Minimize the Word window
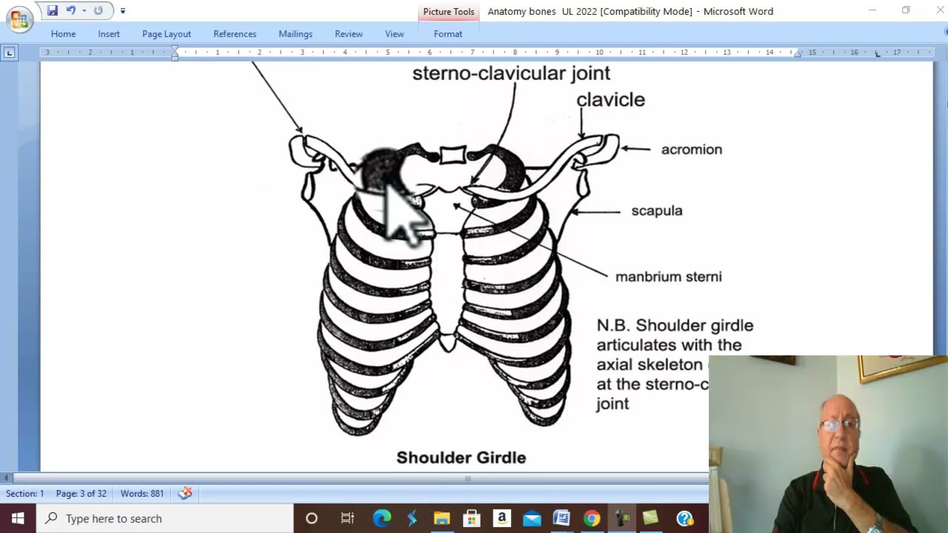The width and height of the screenshot is (948, 533). coord(872,10)
